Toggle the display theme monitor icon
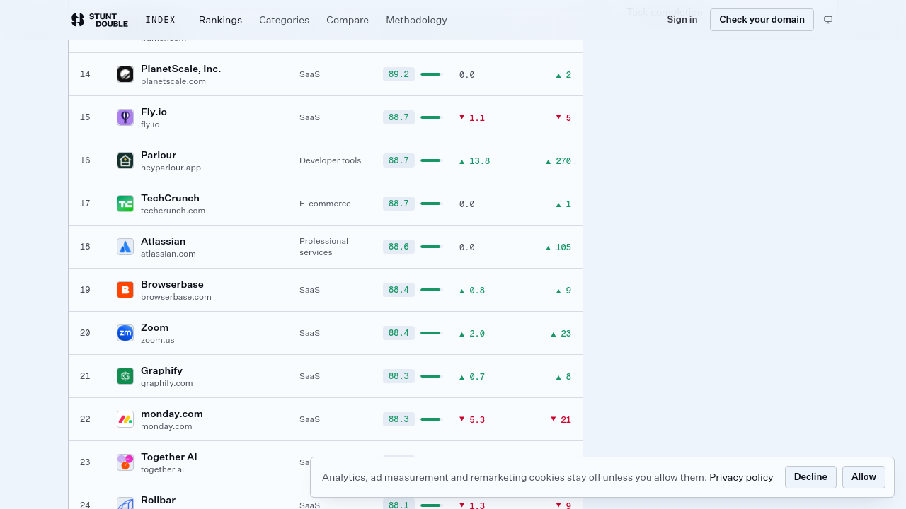This screenshot has width=906, height=509. 828,20
